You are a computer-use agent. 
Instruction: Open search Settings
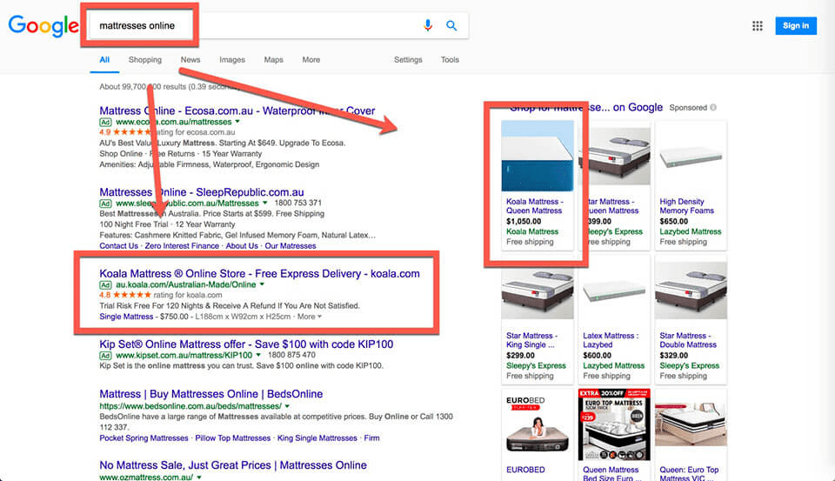(408, 60)
